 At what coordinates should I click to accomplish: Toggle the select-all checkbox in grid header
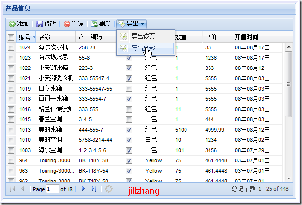pos(11,37)
